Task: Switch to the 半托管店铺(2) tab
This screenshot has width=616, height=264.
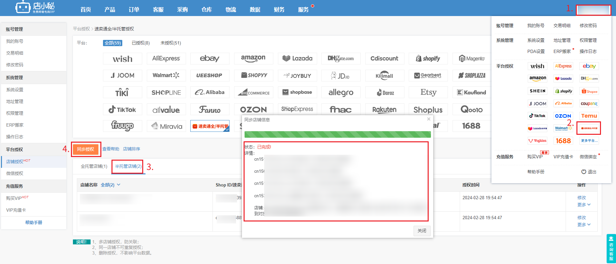Action: 128,166
